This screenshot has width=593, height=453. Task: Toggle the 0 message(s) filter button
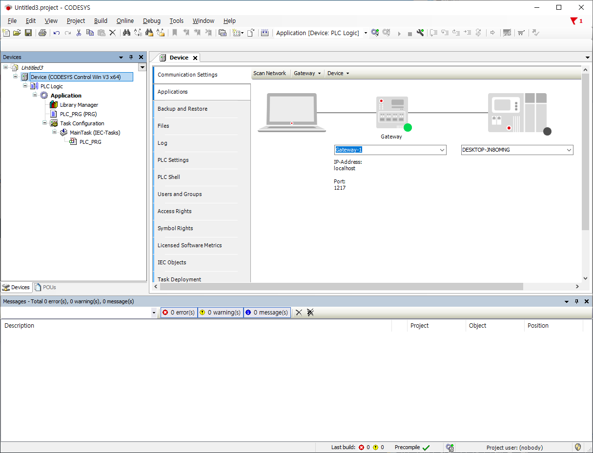pyautogui.click(x=266, y=313)
